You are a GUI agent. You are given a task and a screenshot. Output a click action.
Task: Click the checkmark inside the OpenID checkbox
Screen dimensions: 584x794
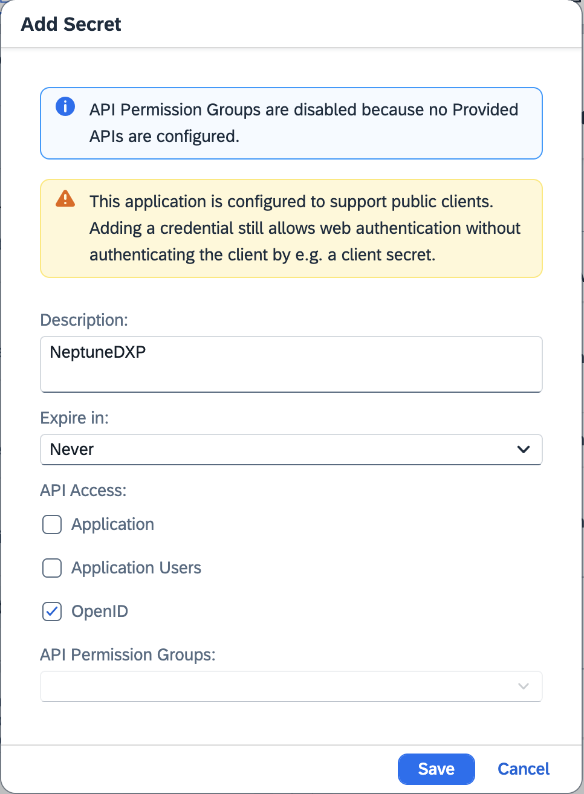(52, 612)
